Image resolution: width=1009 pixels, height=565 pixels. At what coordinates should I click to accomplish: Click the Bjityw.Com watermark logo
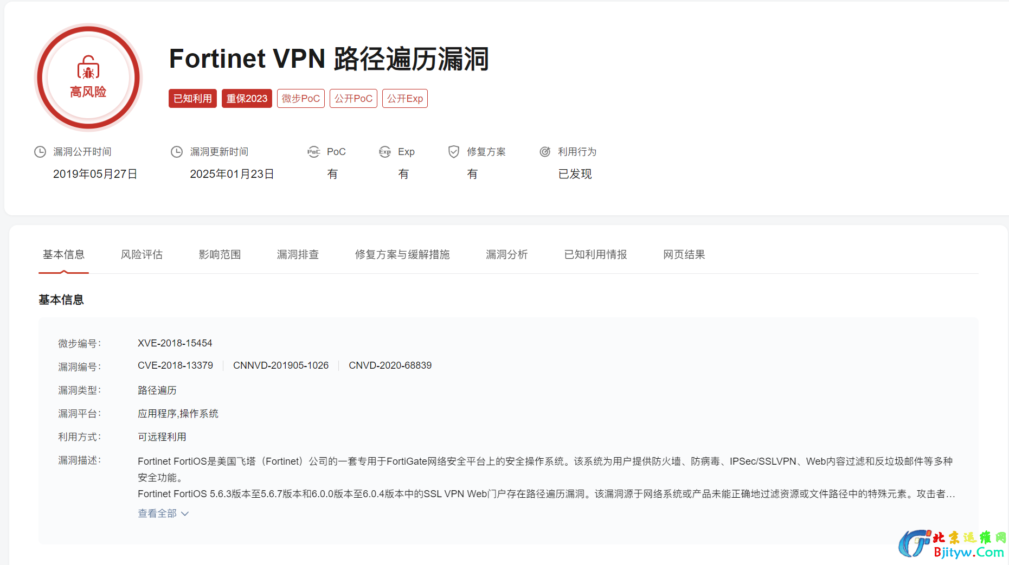(952, 544)
